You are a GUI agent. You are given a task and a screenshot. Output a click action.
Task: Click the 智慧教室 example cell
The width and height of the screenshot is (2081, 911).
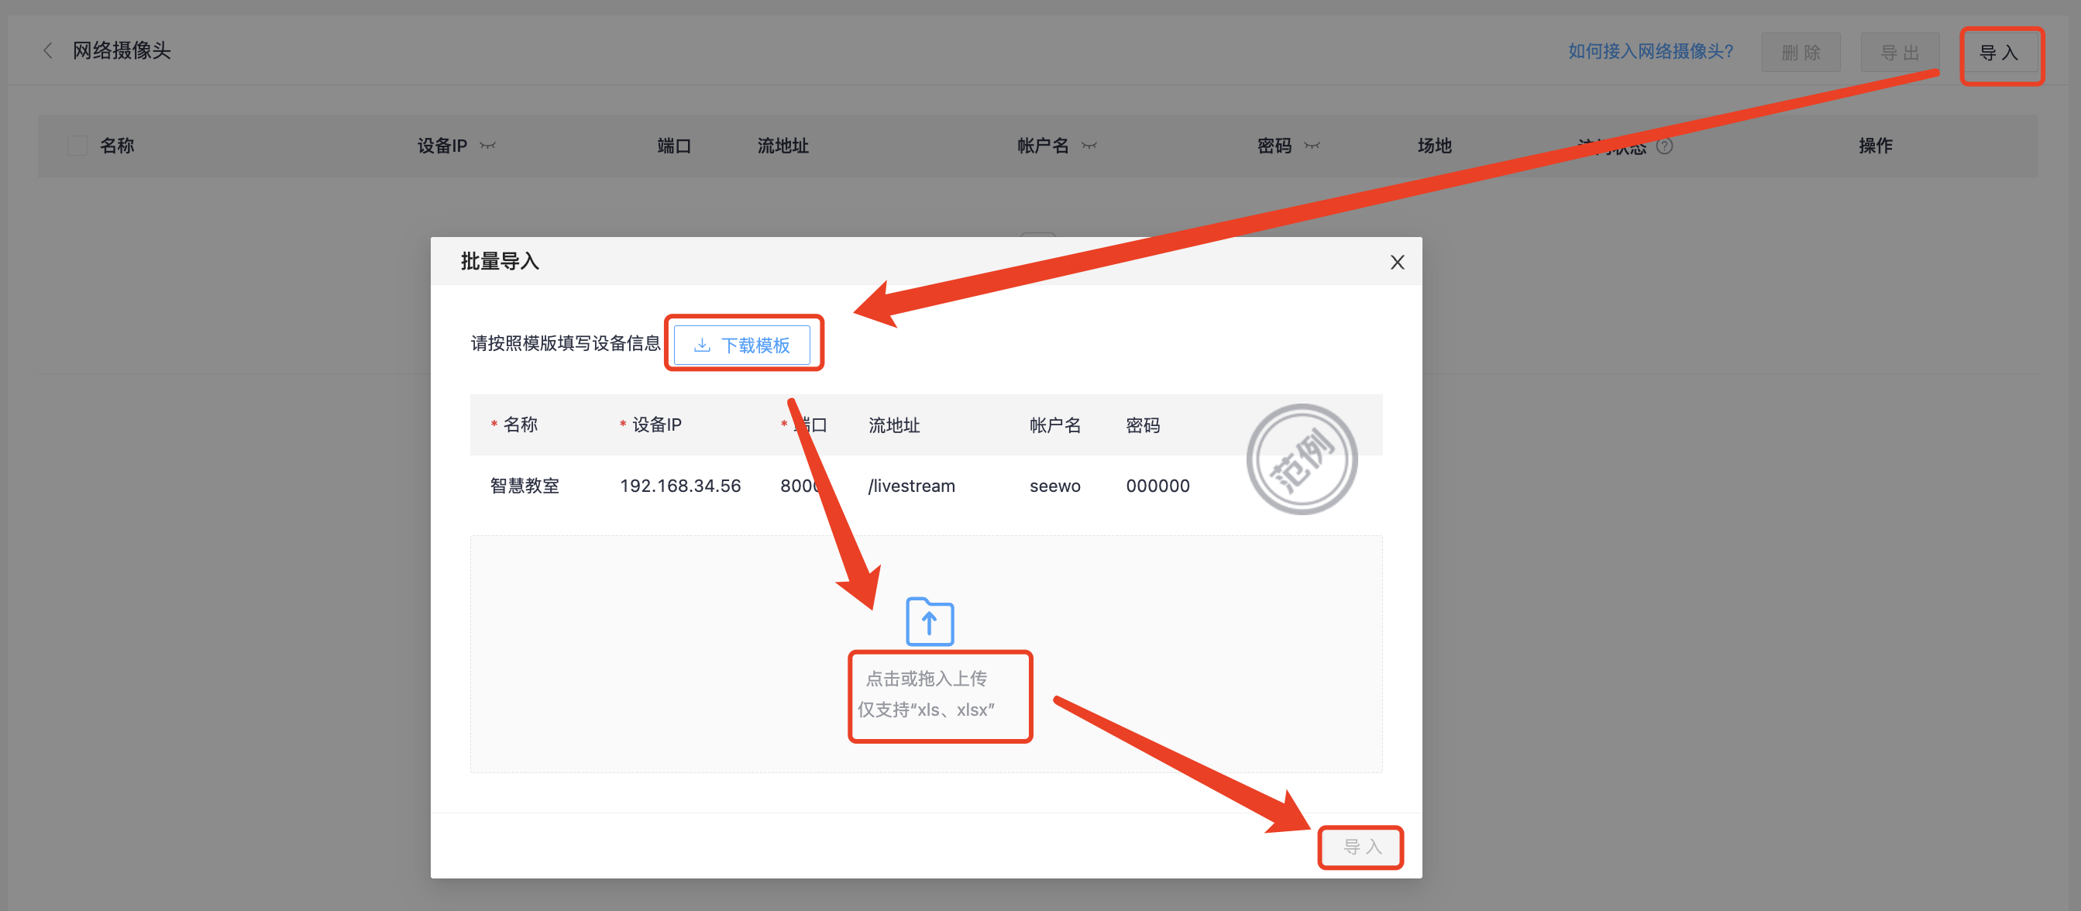[525, 486]
